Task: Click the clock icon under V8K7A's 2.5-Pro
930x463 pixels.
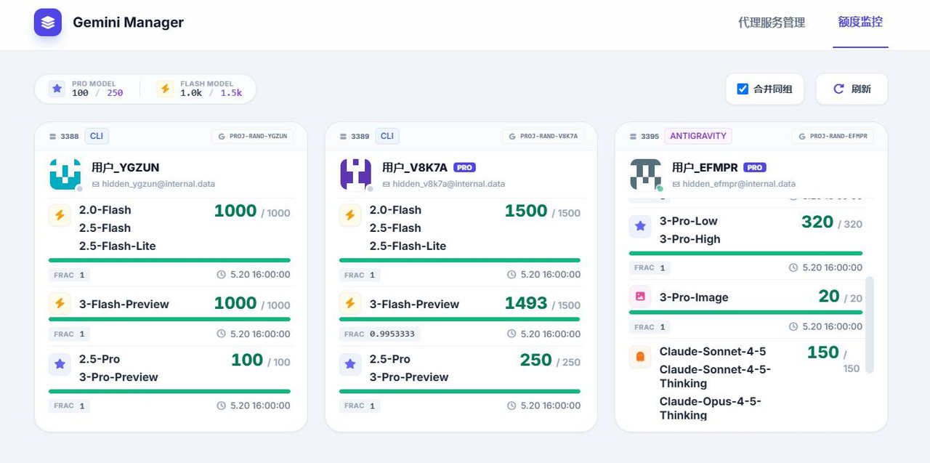Action: pos(511,406)
